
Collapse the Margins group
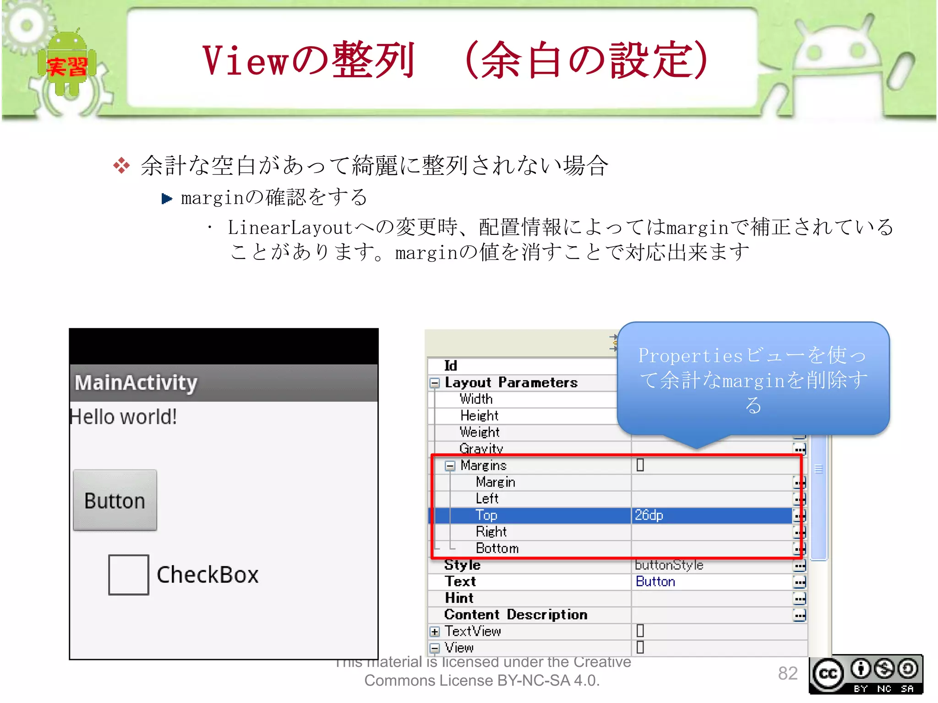[450, 466]
